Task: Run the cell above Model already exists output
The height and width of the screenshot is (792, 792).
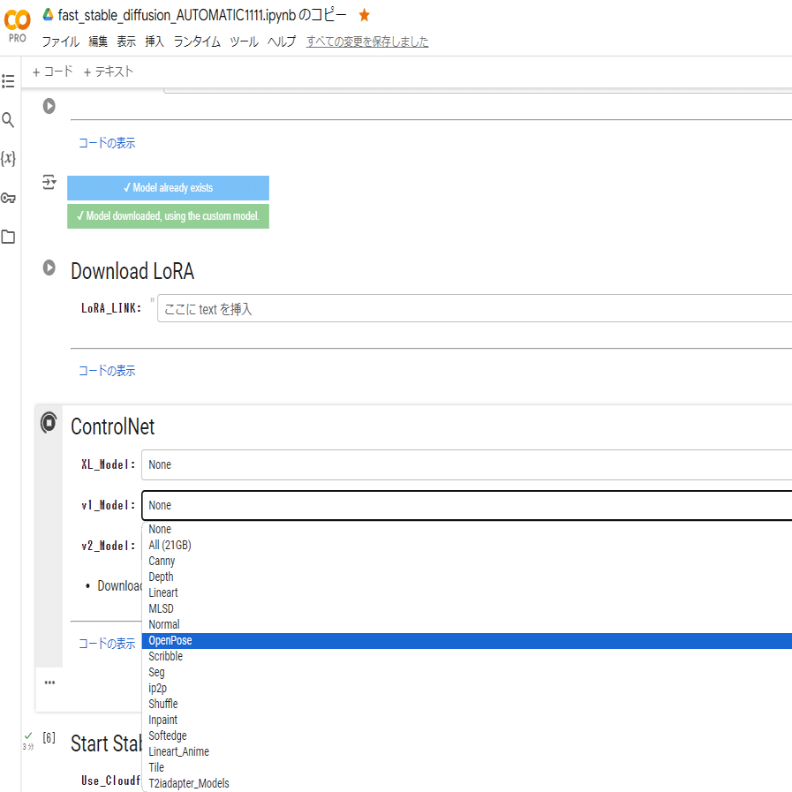Action: point(49,106)
